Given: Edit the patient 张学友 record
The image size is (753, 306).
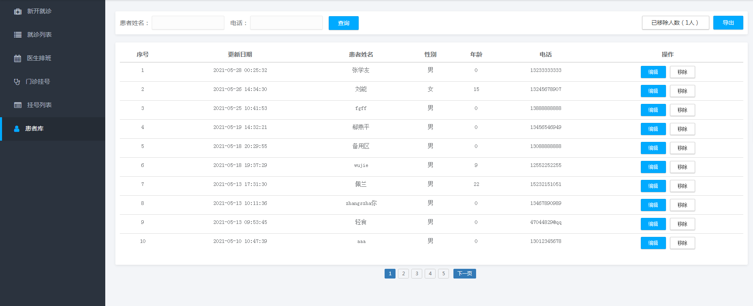Looking at the screenshot, I should (x=653, y=72).
